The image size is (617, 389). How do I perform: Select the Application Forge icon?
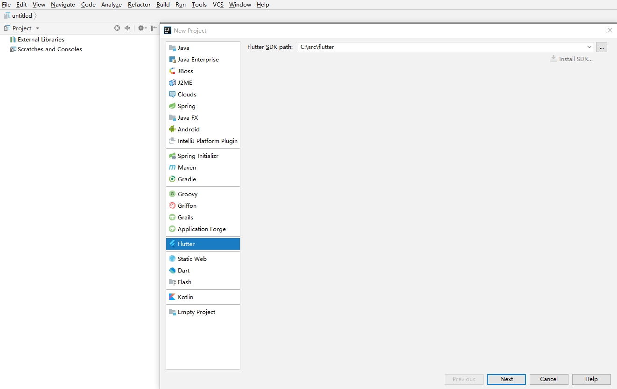click(172, 229)
